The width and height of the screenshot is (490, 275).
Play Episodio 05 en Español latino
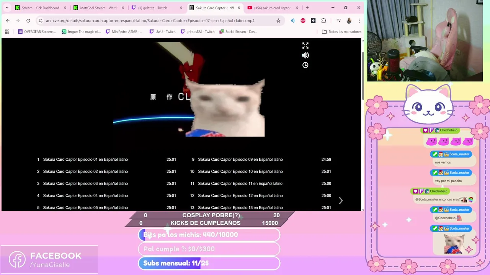(x=85, y=208)
